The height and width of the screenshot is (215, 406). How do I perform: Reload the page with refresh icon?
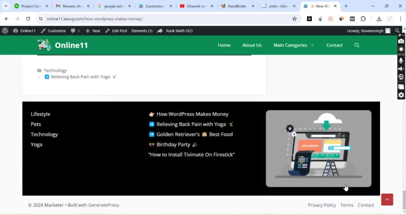(28, 19)
